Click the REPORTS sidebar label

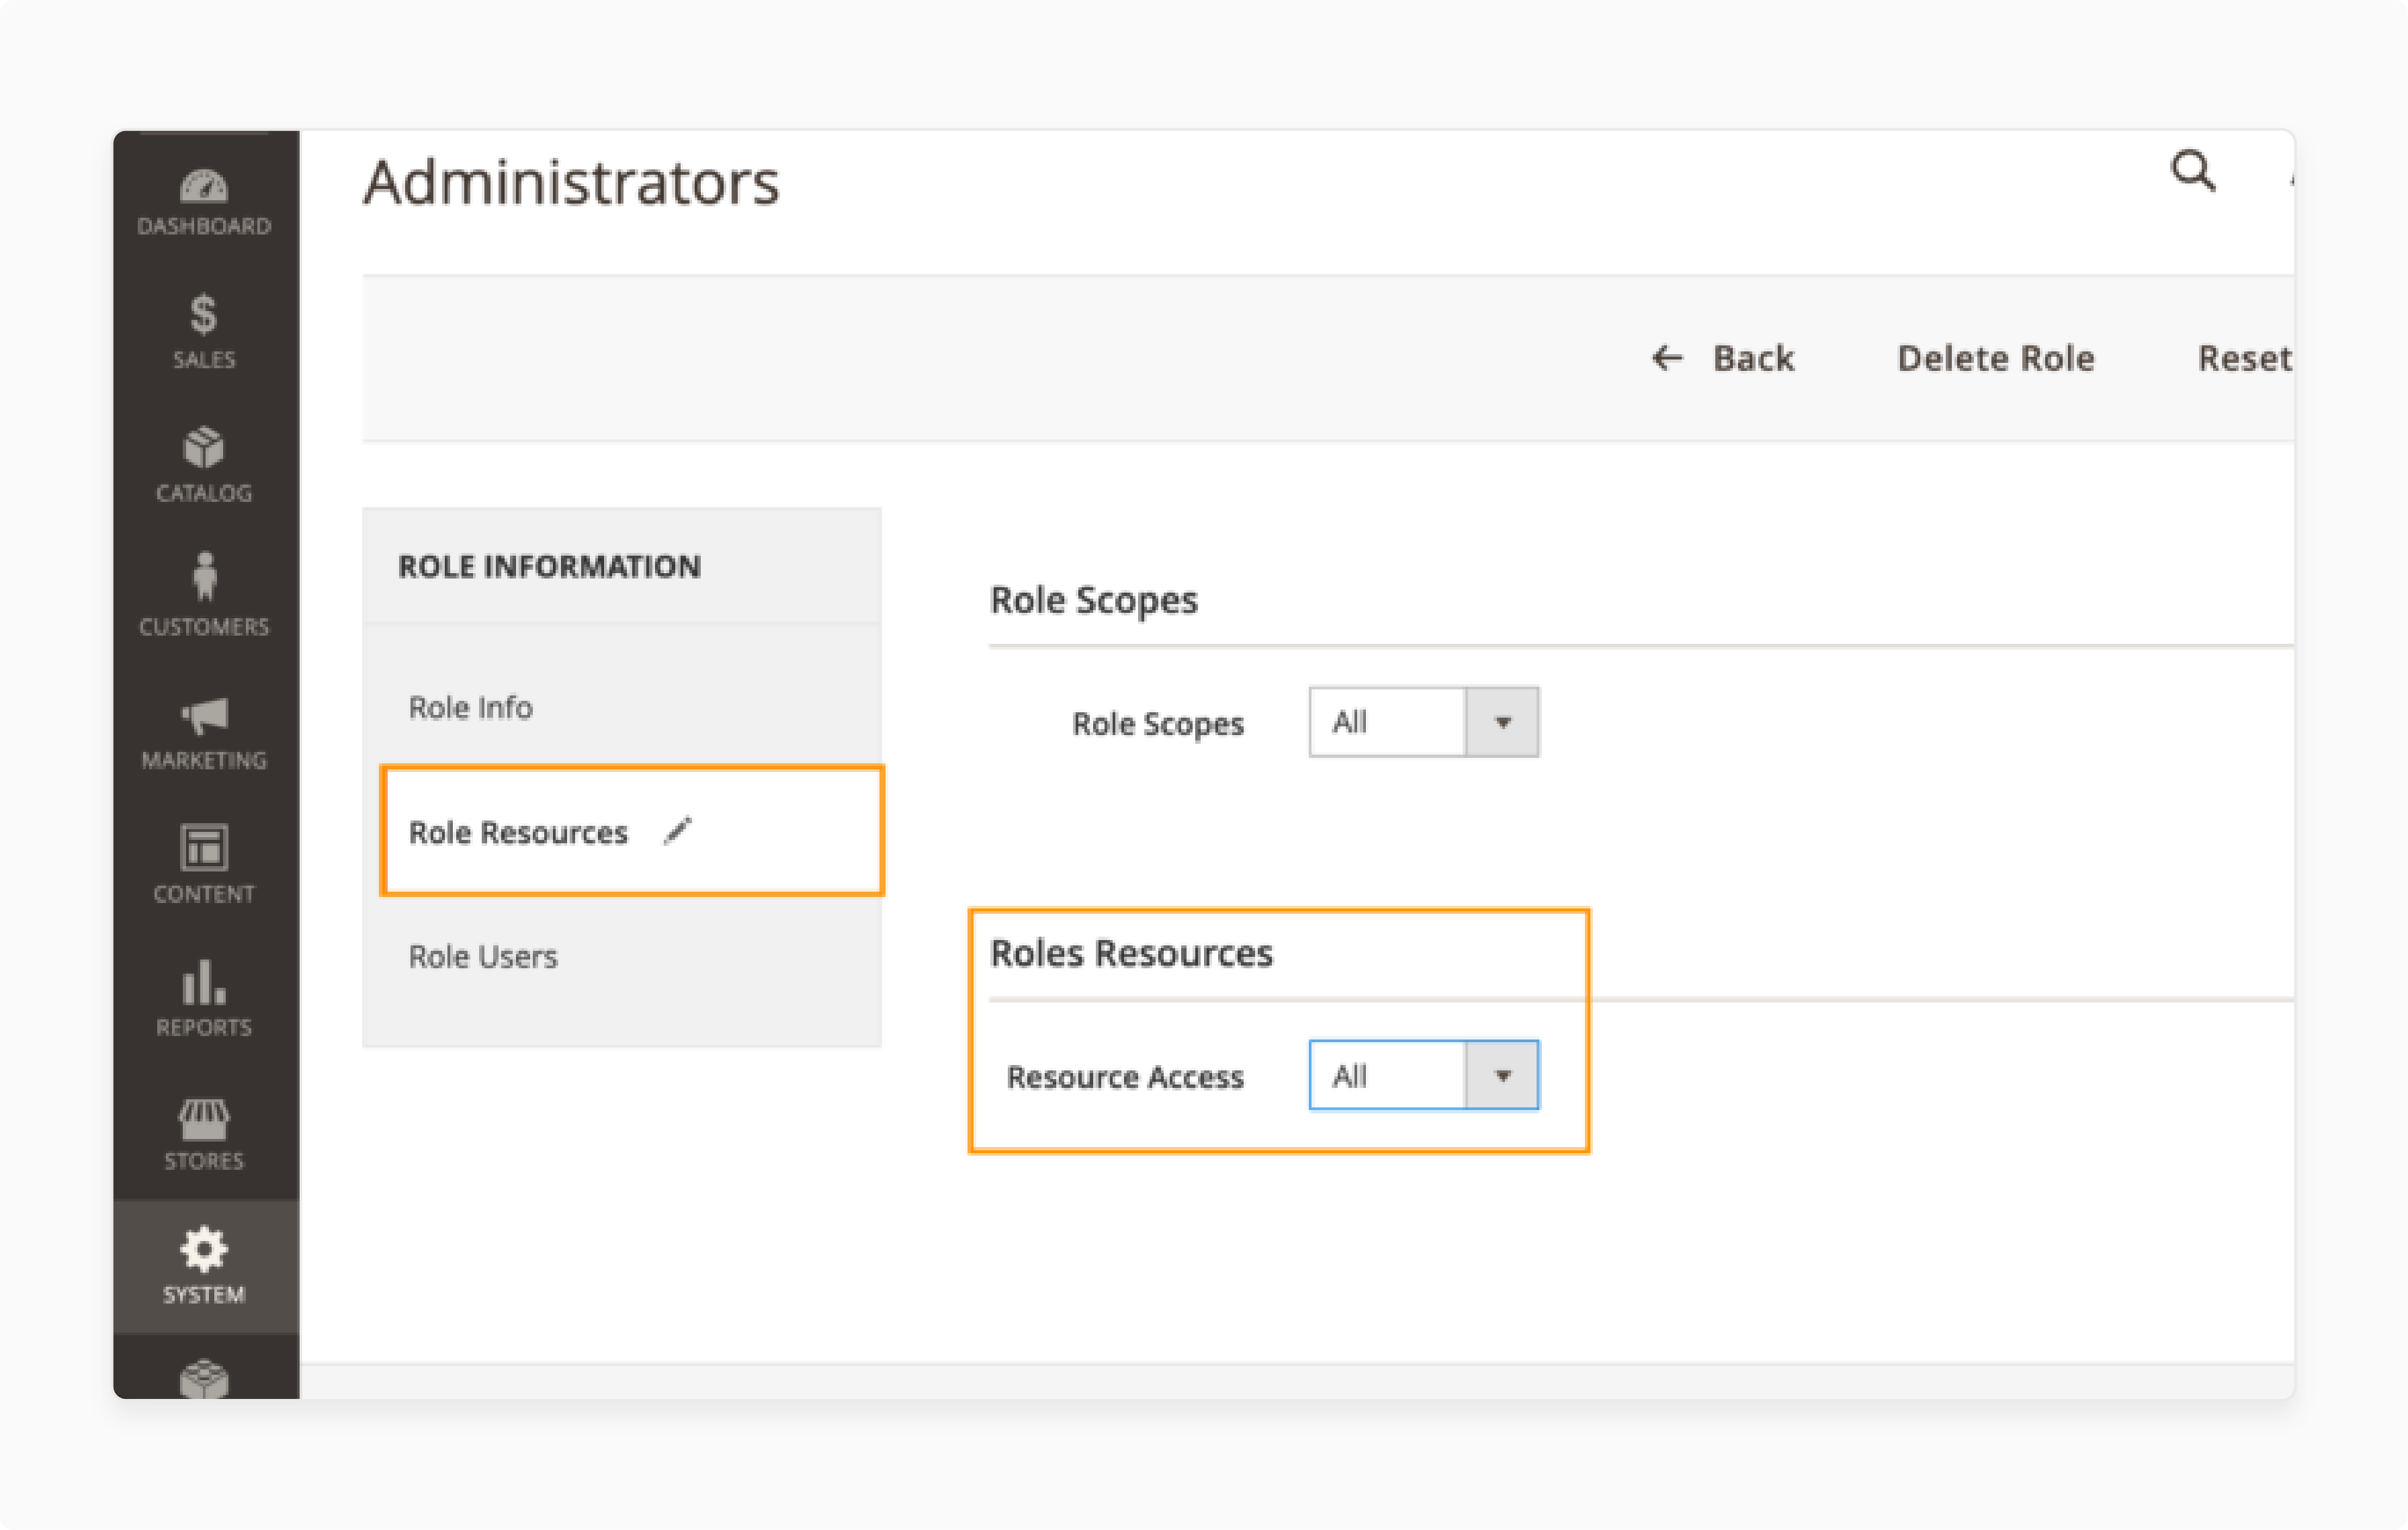click(x=204, y=1027)
